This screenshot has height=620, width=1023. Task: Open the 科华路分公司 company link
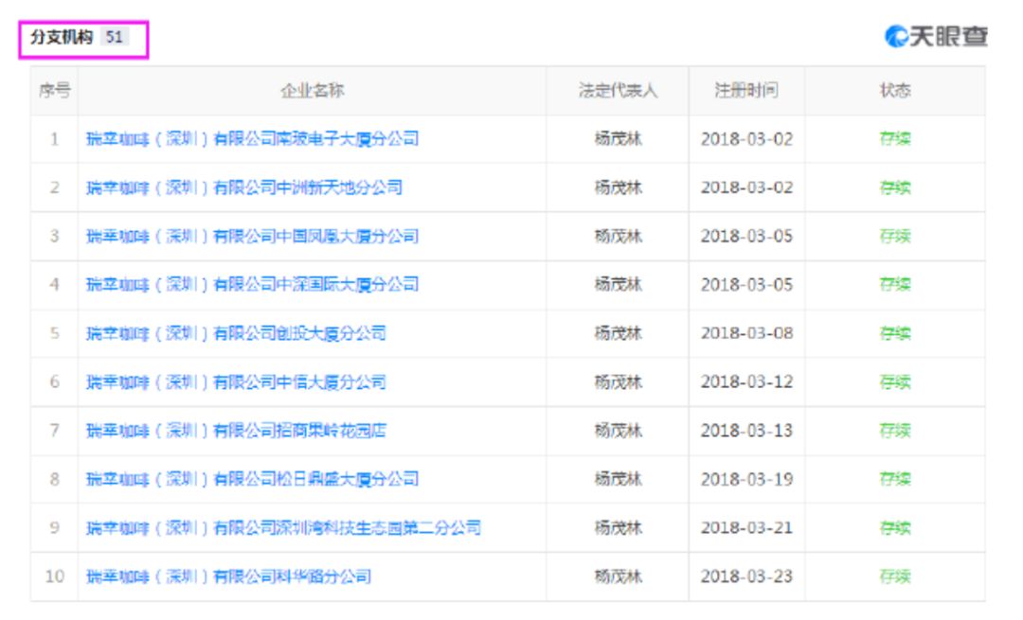pyautogui.click(x=228, y=576)
